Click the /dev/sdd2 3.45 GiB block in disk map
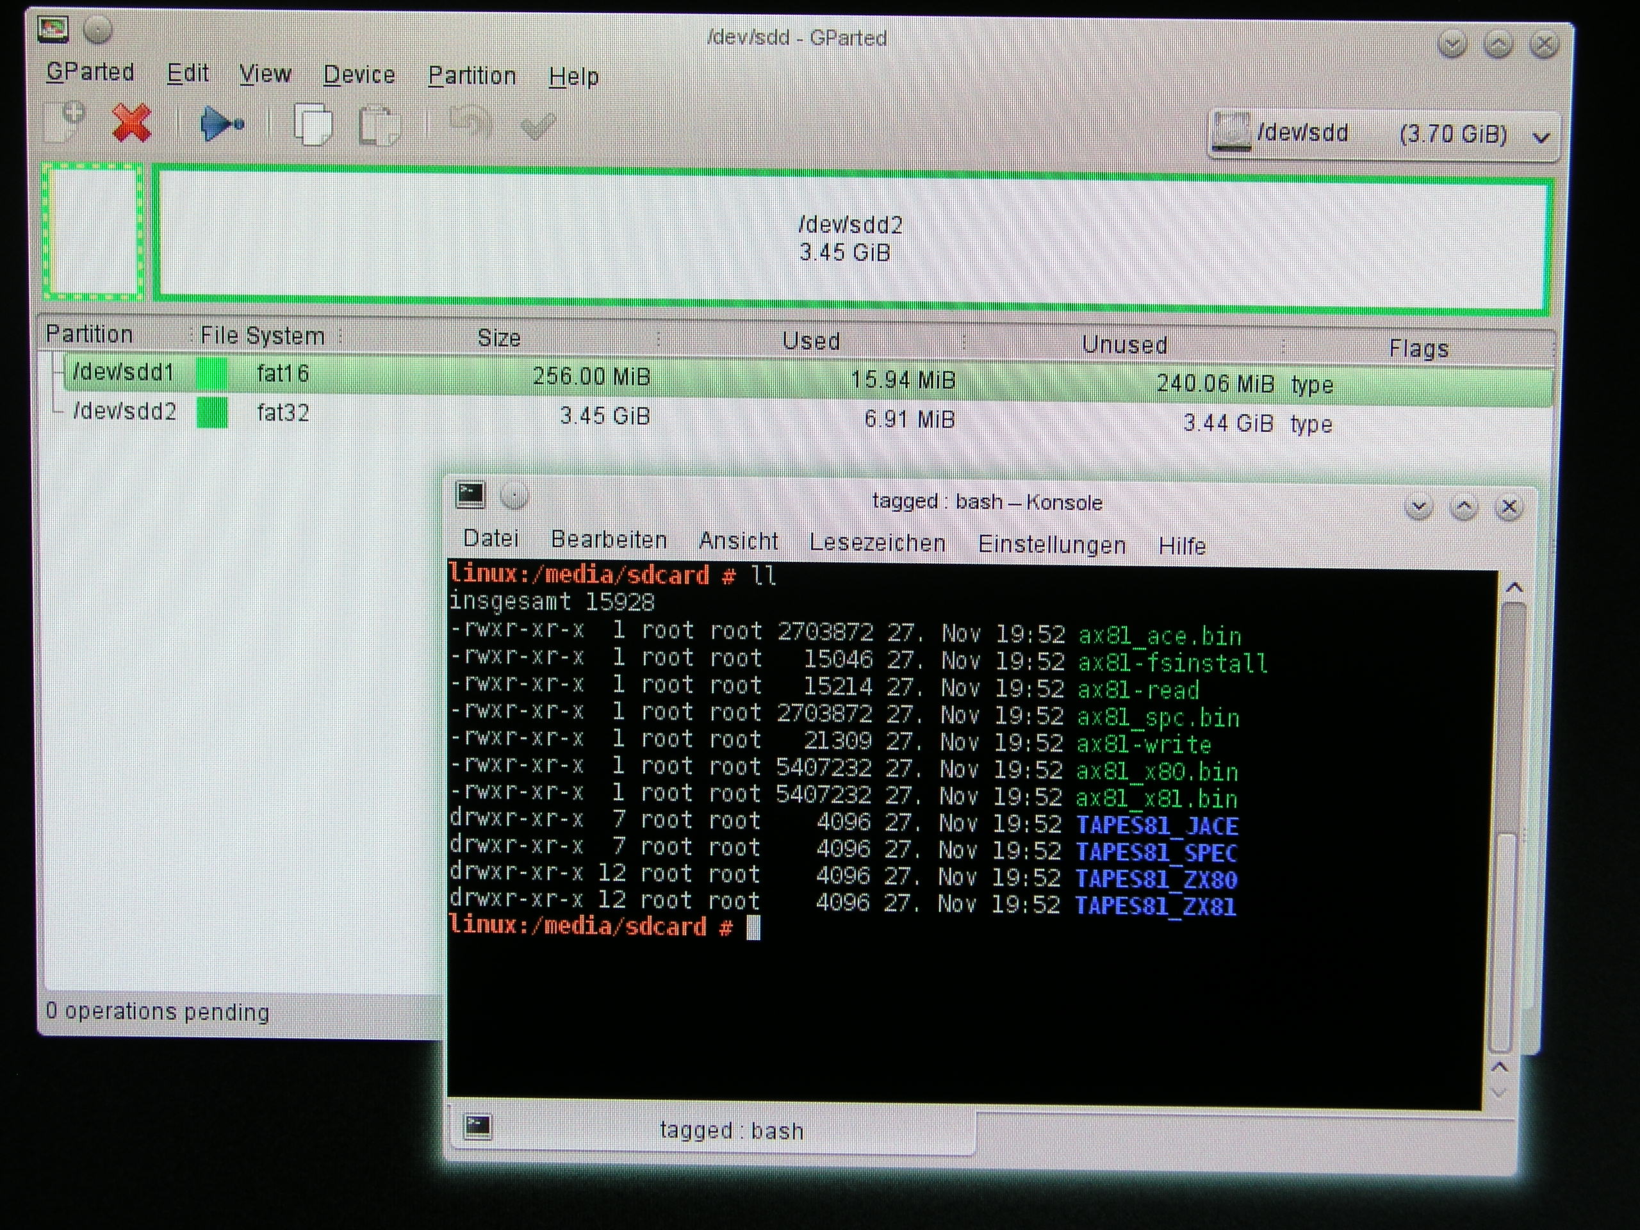Screen dimensions: 1640x1230 click(x=851, y=240)
